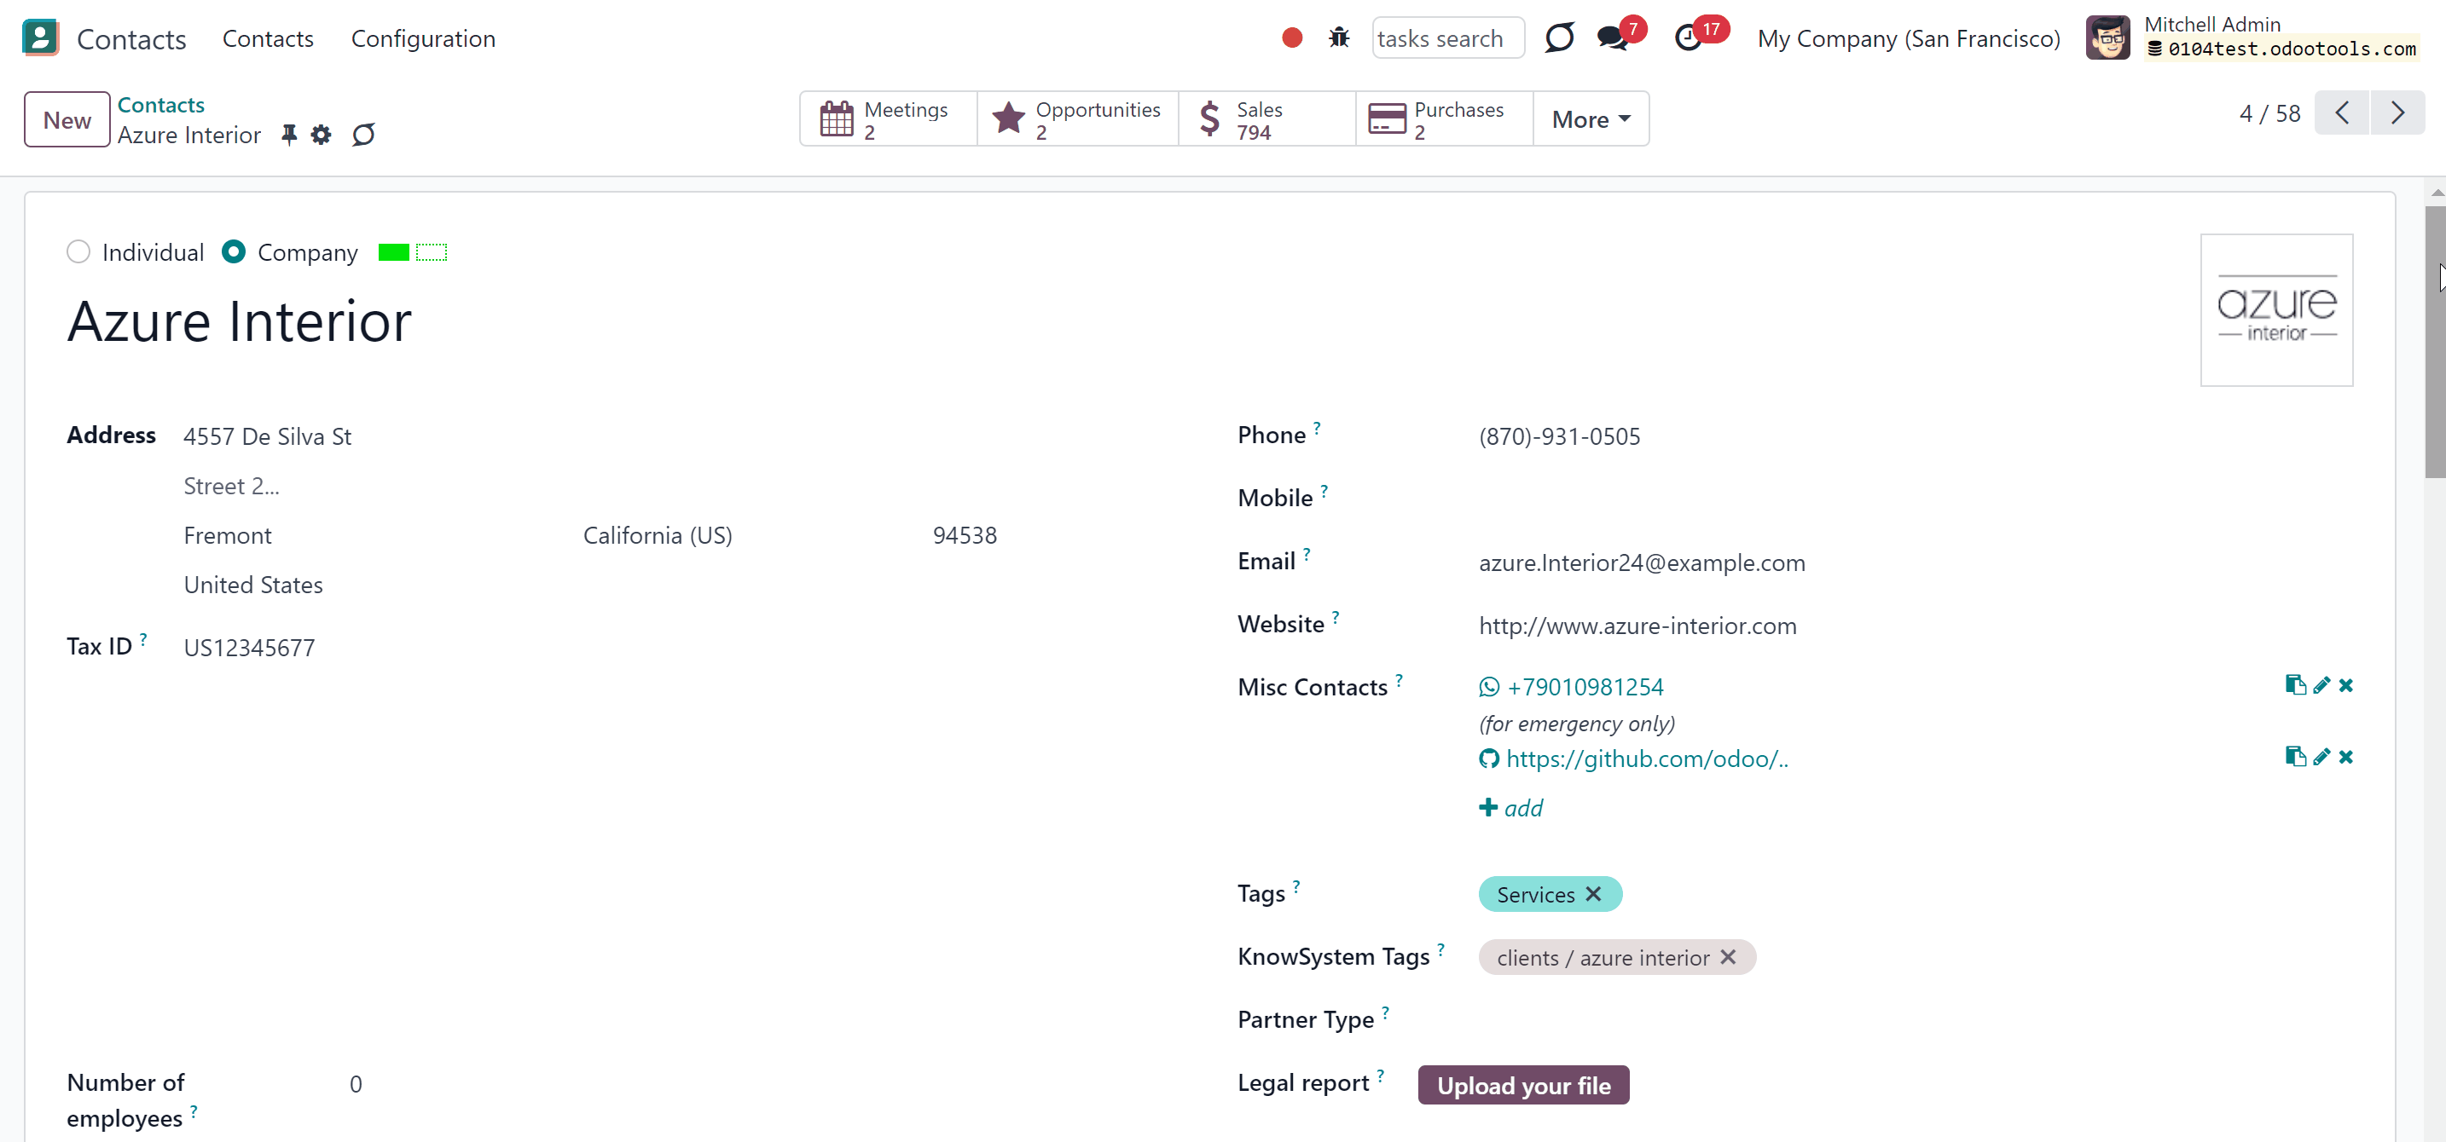
Task: Copy the GitHub link contact
Action: point(2295,757)
